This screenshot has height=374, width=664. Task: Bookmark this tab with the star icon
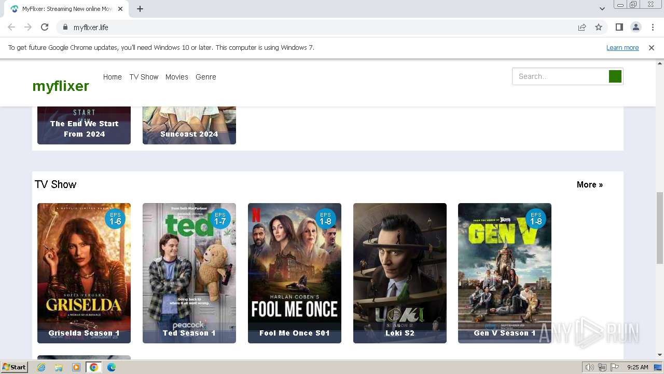[599, 27]
